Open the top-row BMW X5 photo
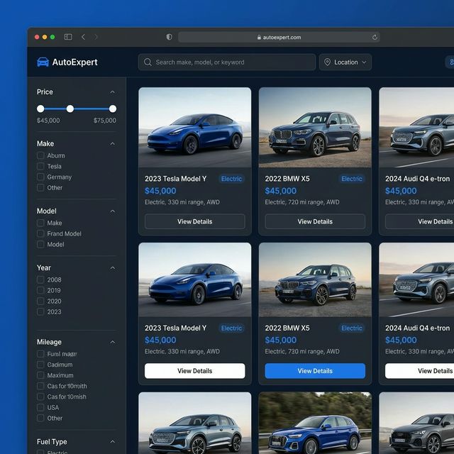 315,128
